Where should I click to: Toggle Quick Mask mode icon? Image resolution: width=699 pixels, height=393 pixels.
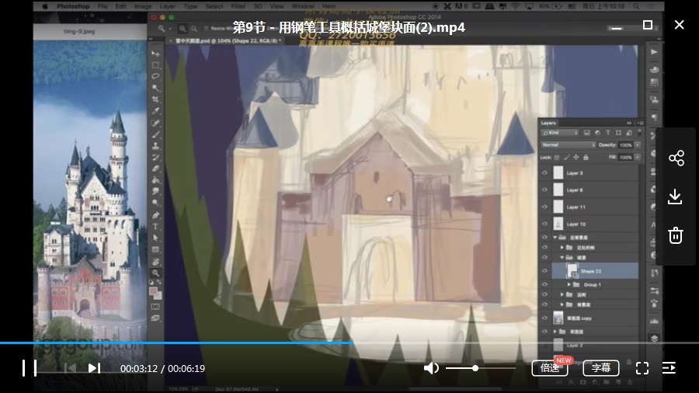coord(155,307)
